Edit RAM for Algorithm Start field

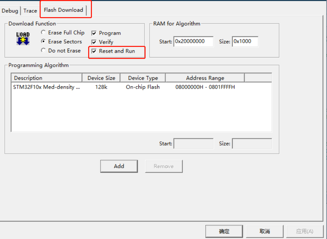(193, 41)
